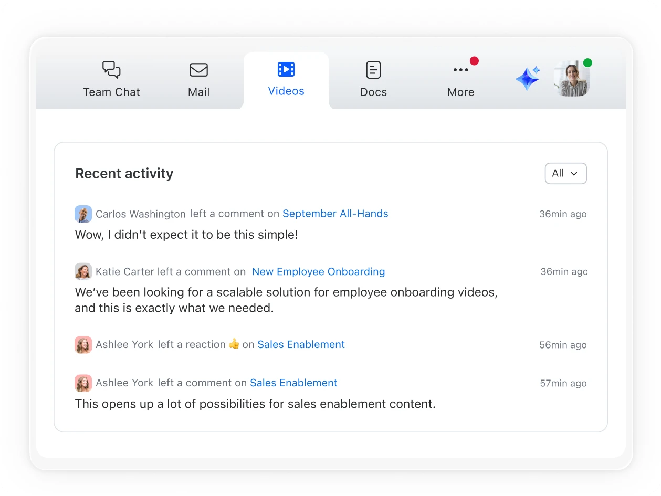The height and width of the screenshot is (496, 661).
Task: Expand the All filter dropdown
Action: tap(565, 174)
